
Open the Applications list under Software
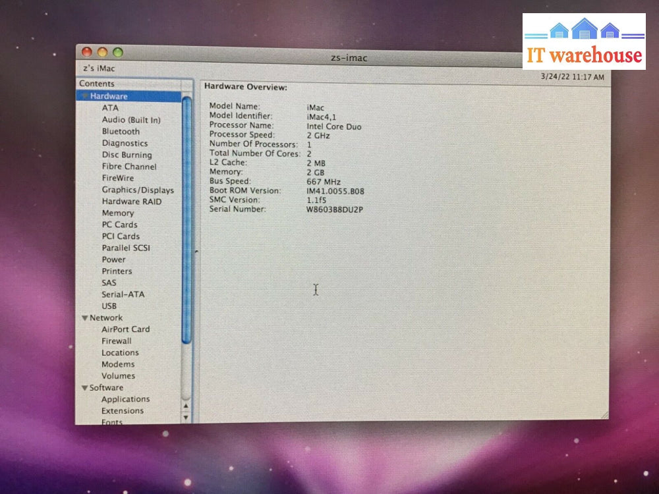[x=125, y=399]
